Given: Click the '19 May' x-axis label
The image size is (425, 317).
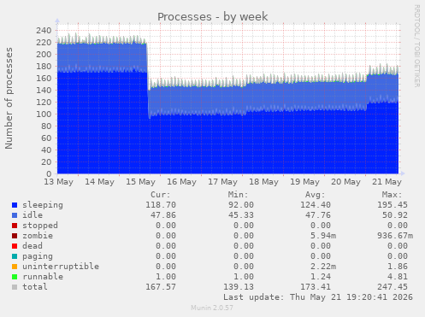Looking at the screenshot, I should point(304,182).
